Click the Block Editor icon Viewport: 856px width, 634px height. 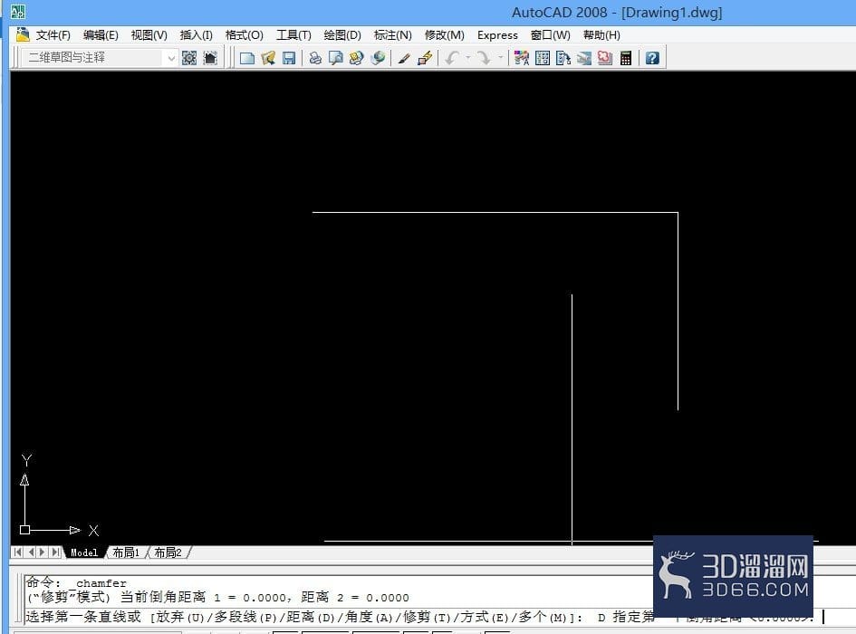(x=425, y=58)
